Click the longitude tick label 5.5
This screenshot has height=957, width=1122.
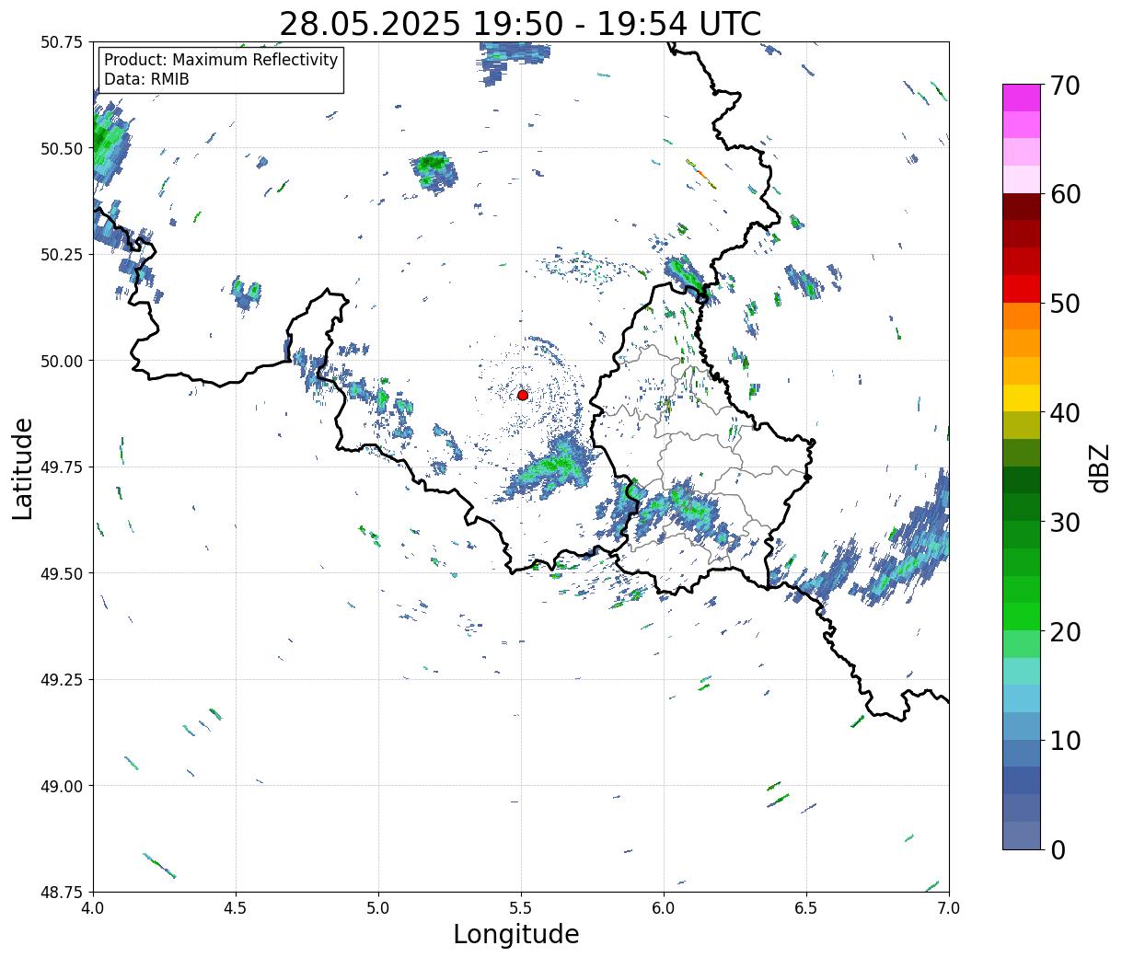click(521, 908)
